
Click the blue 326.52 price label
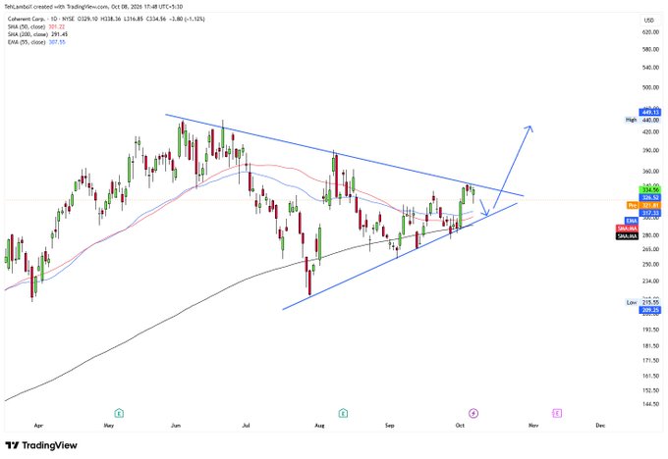(x=650, y=198)
